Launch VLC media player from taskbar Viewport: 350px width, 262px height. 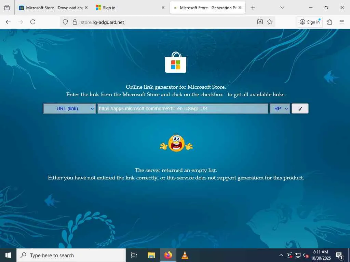[x=185, y=255]
